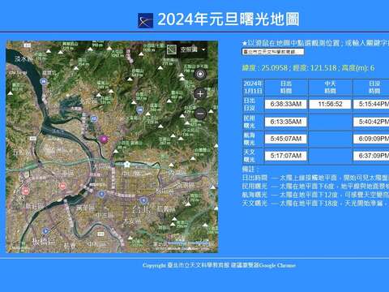389x292 pixels.
Task: Select the transit time 11:56:52 field
Action: click(330, 104)
